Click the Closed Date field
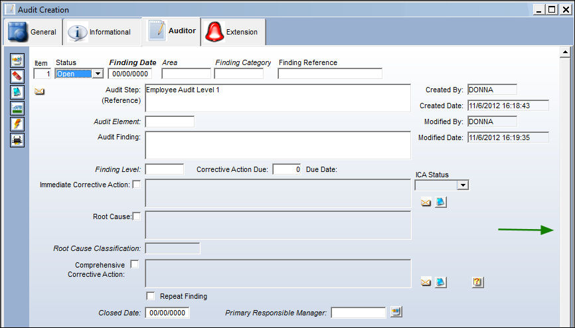This screenshot has width=575, height=328. coord(167,313)
